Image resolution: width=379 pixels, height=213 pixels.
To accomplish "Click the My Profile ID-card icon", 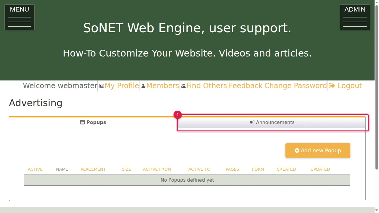I will [x=102, y=86].
